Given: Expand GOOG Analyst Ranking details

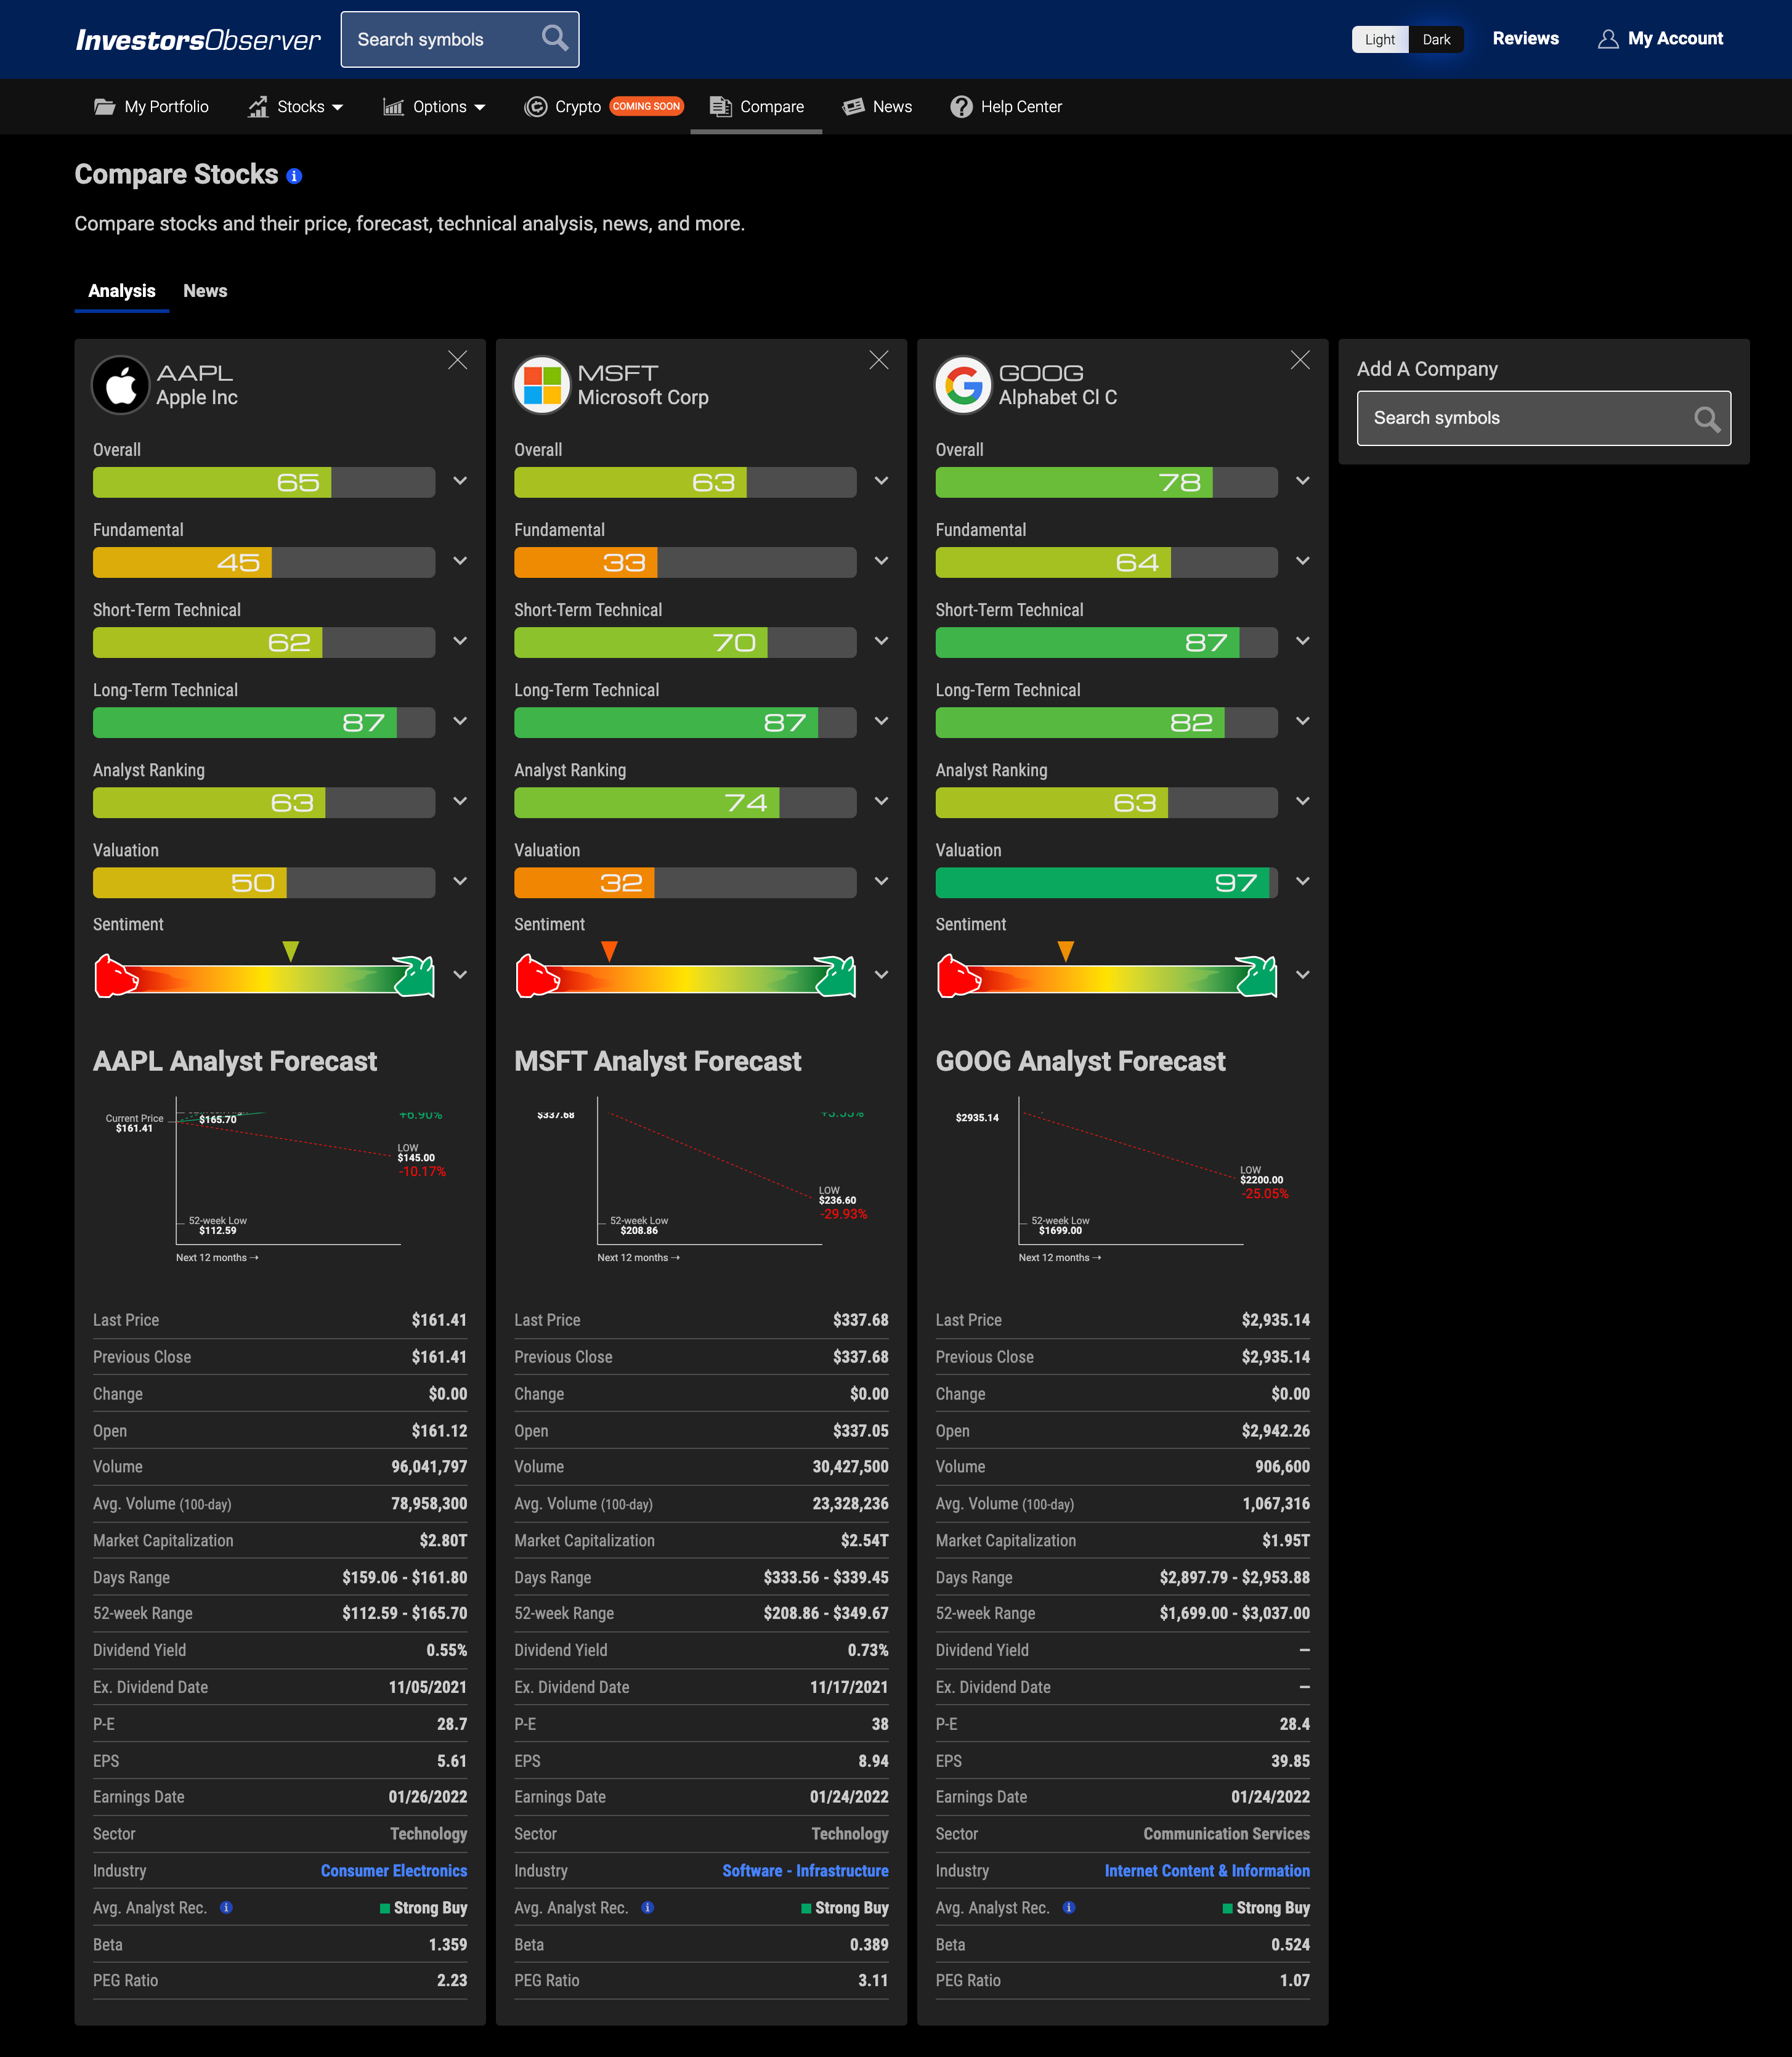Looking at the screenshot, I should point(1302,801).
